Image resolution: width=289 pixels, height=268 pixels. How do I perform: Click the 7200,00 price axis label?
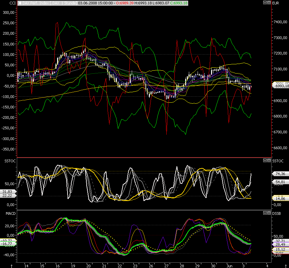(x=280, y=53)
